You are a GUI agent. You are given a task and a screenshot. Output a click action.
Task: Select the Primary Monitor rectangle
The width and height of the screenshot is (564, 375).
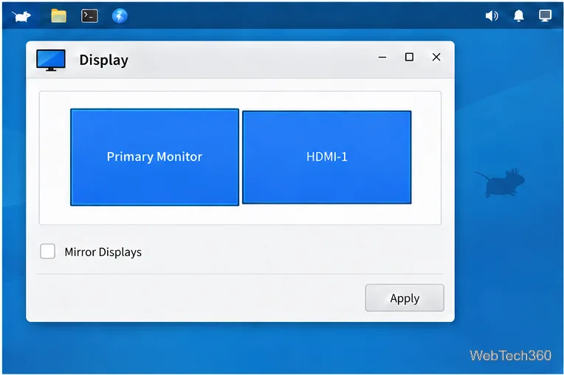[x=155, y=157]
